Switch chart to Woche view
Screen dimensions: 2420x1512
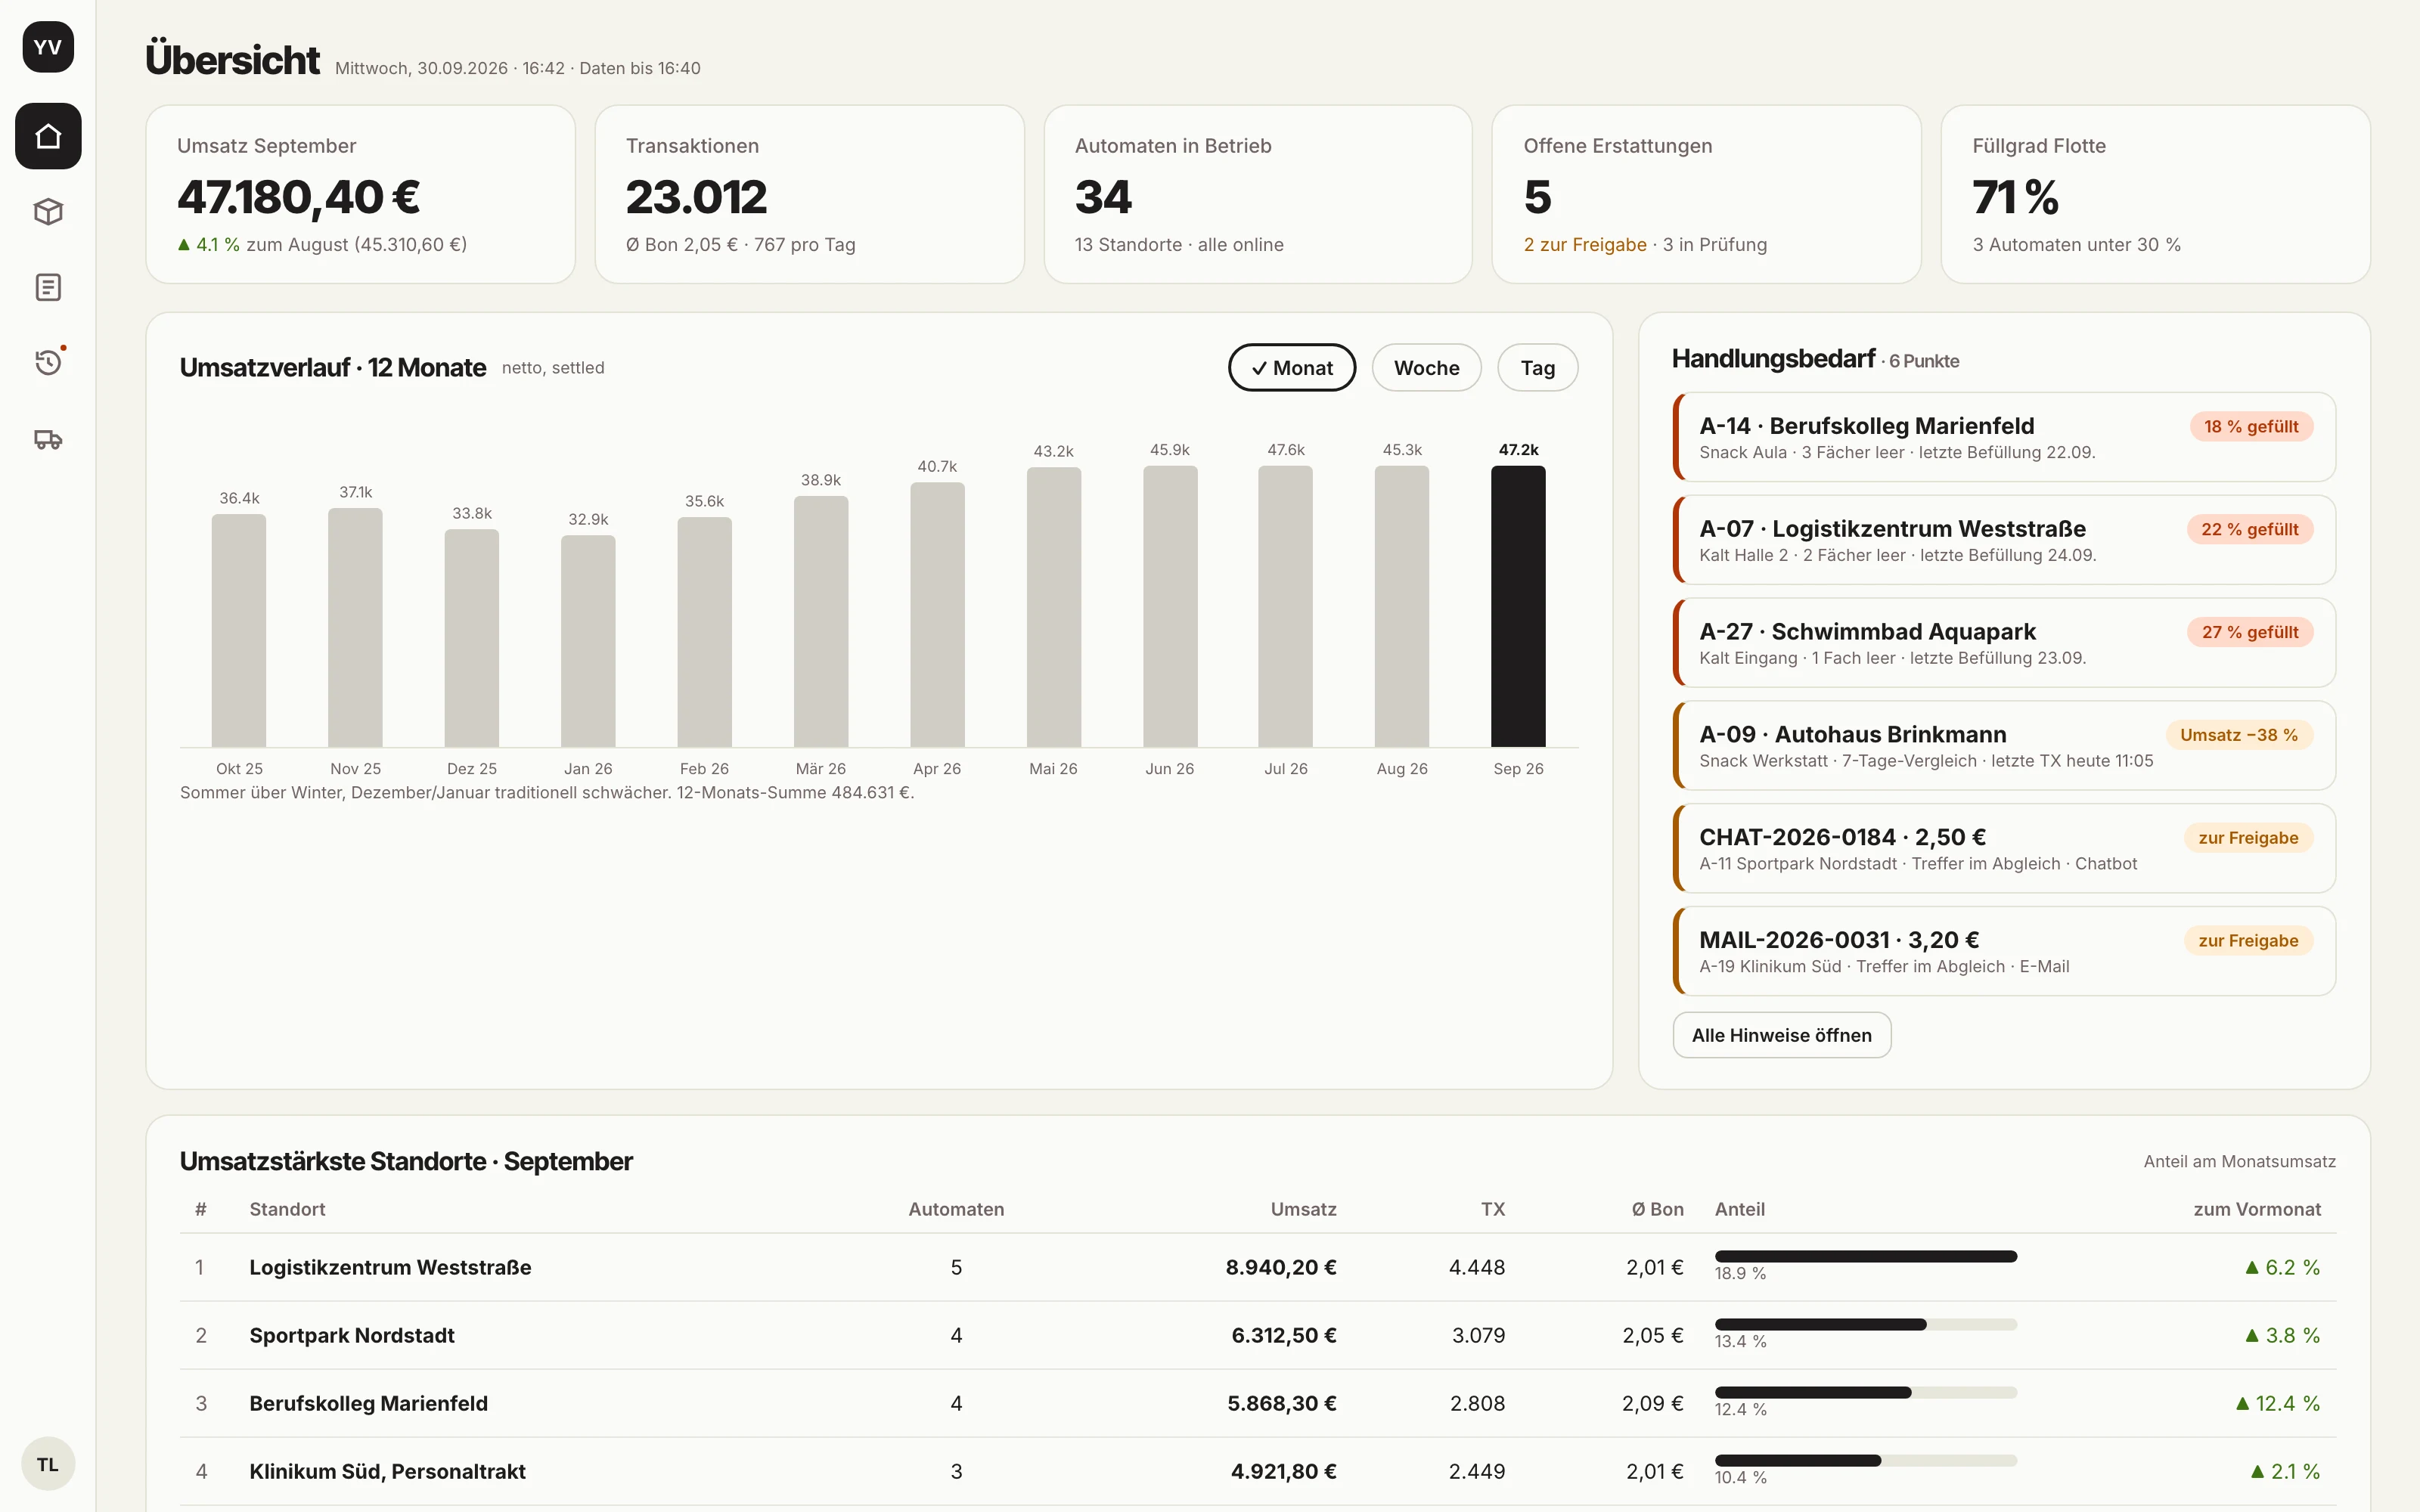[1426, 368]
